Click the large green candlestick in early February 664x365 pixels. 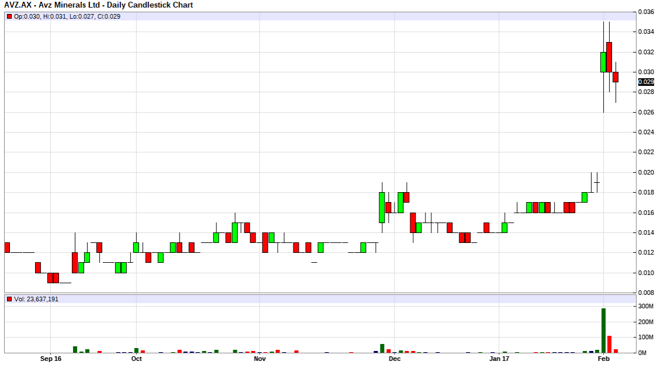[603, 62]
